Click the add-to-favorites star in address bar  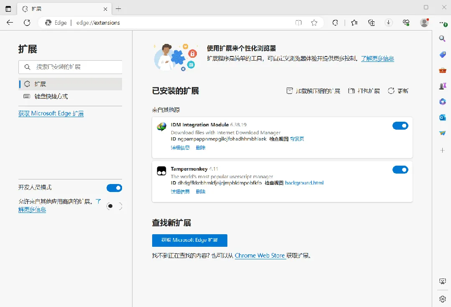(x=314, y=23)
